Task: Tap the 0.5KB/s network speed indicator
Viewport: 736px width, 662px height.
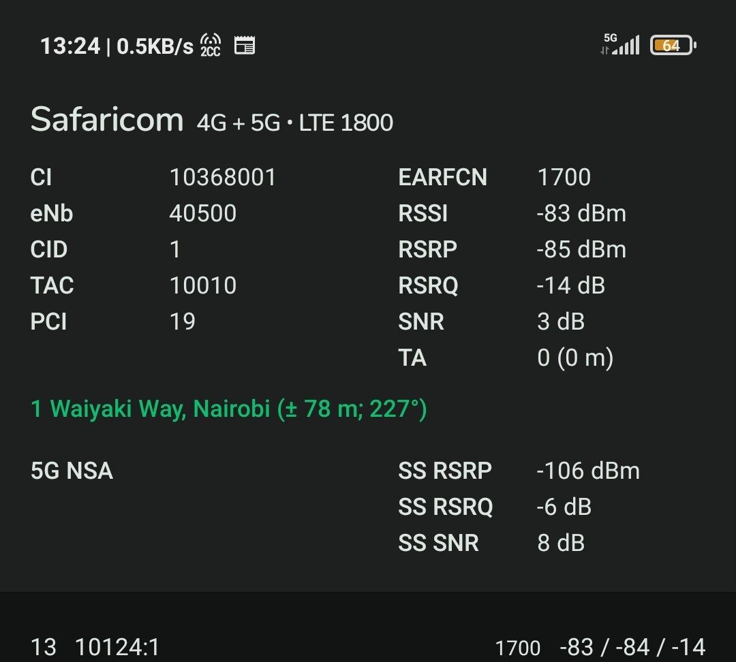Action: point(155,46)
